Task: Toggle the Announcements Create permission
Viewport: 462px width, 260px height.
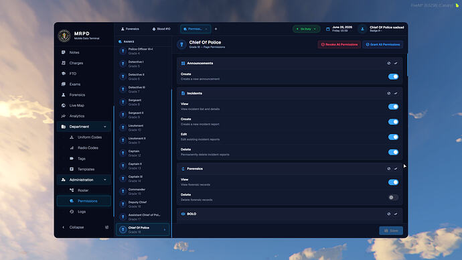Action: 393,76
